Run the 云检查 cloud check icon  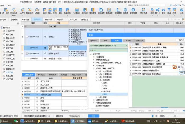click(37, 11)
